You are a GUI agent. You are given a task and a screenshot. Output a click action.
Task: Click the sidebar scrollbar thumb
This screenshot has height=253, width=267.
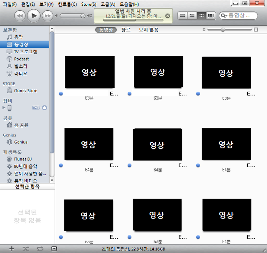(x=52, y=92)
